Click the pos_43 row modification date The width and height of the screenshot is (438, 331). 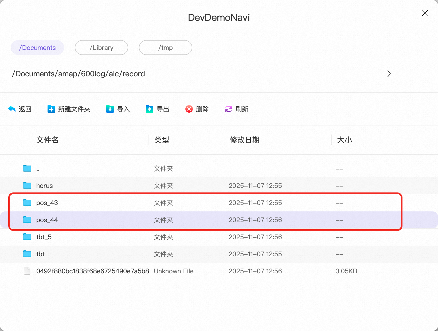(255, 203)
